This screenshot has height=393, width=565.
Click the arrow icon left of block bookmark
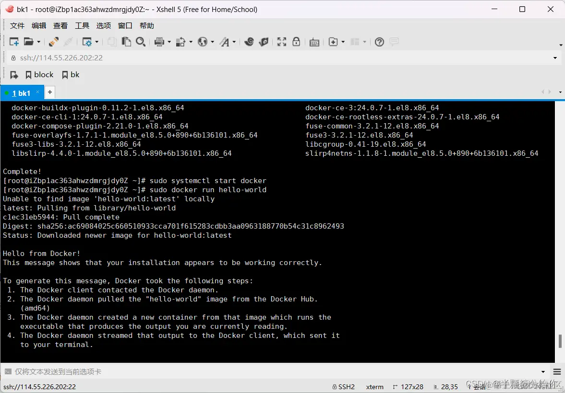(14, 75)
